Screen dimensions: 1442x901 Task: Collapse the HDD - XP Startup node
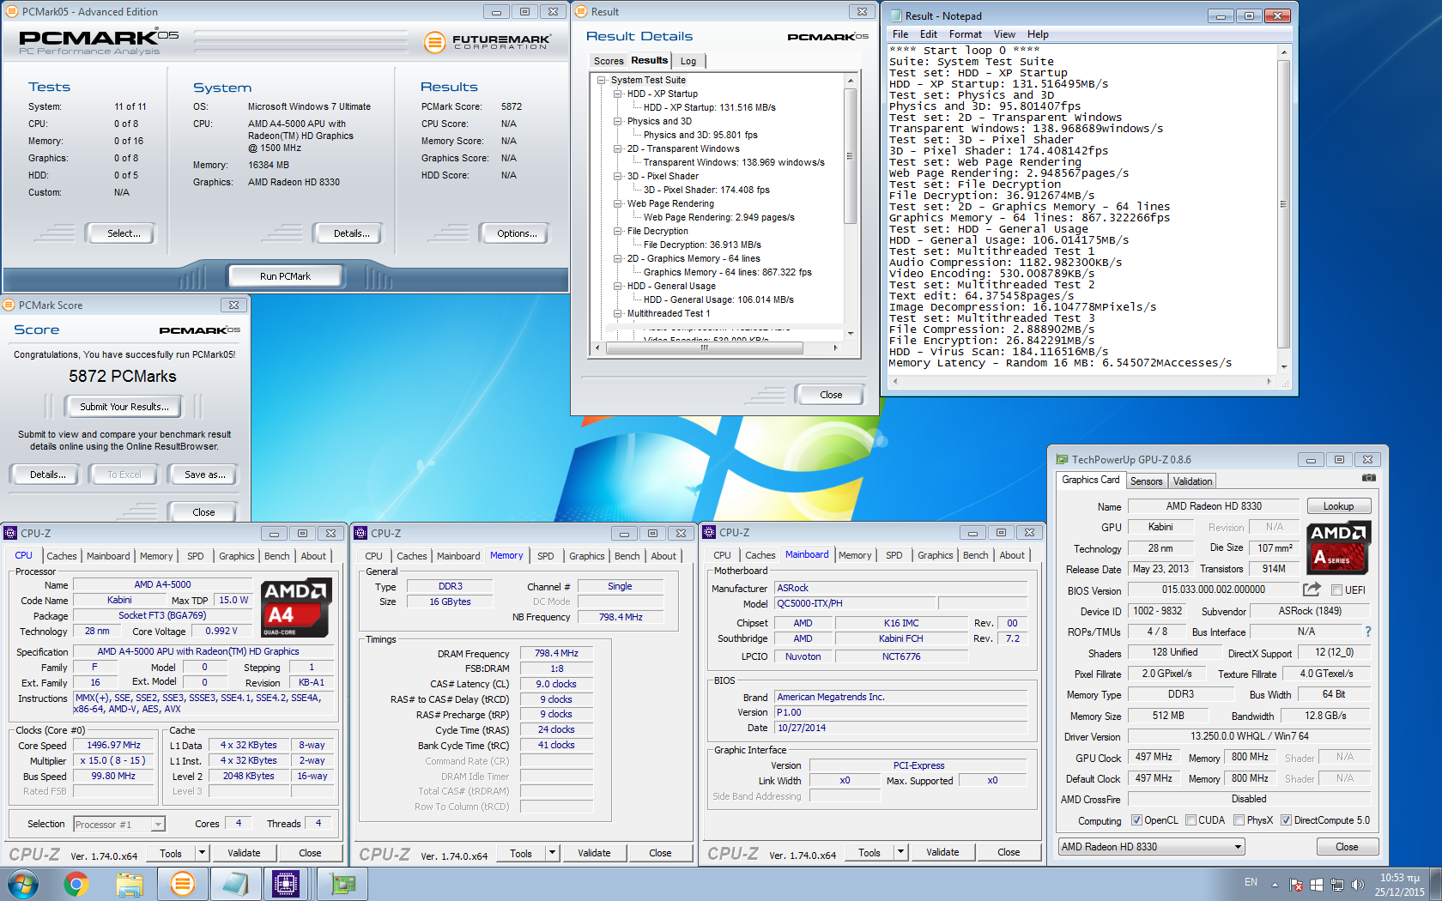[618, 94]
